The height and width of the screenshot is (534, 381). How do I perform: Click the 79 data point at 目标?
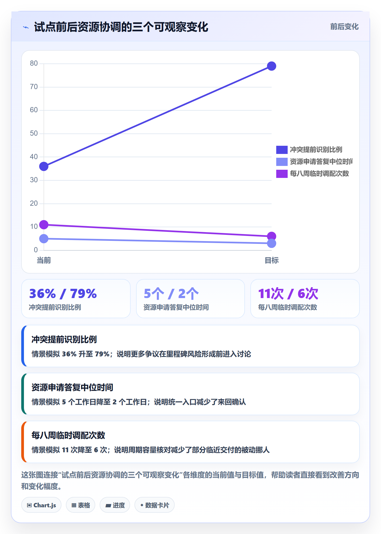point(272,66)
